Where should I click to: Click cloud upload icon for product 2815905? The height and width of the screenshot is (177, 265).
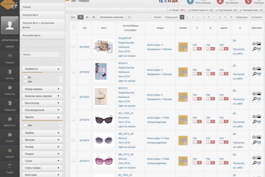click(254, 44)
